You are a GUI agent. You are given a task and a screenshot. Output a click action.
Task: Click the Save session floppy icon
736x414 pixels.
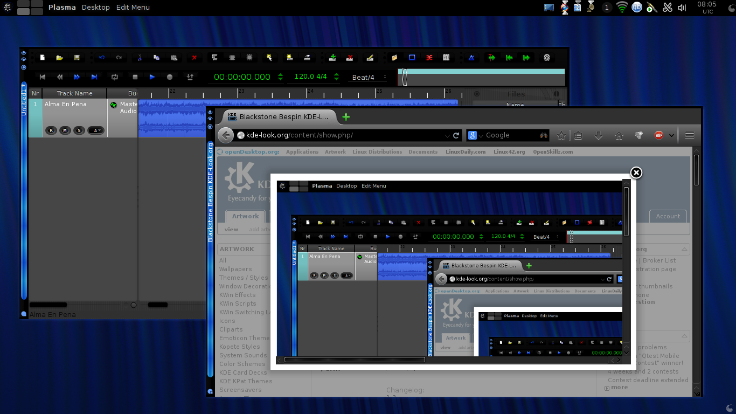77,58
